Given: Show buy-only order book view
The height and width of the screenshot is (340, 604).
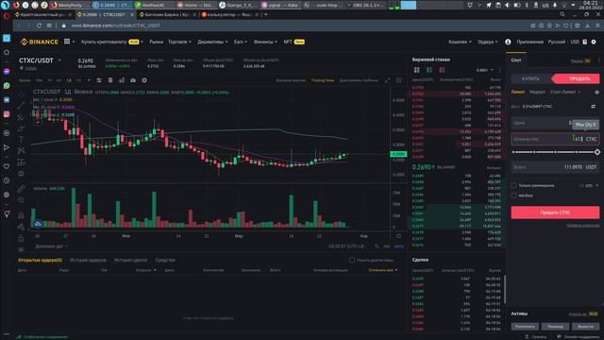Looking at the screenshot, I should click(x=429, y=70).
